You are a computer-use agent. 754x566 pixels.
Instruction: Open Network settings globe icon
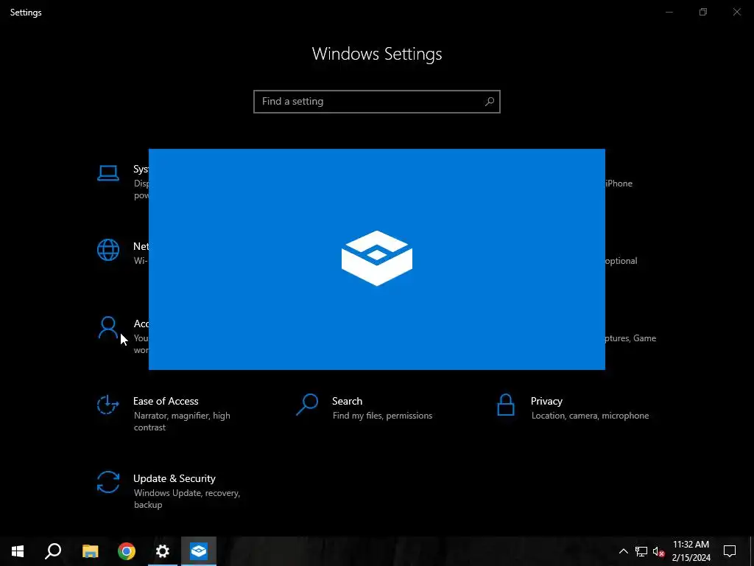[108, 251]
